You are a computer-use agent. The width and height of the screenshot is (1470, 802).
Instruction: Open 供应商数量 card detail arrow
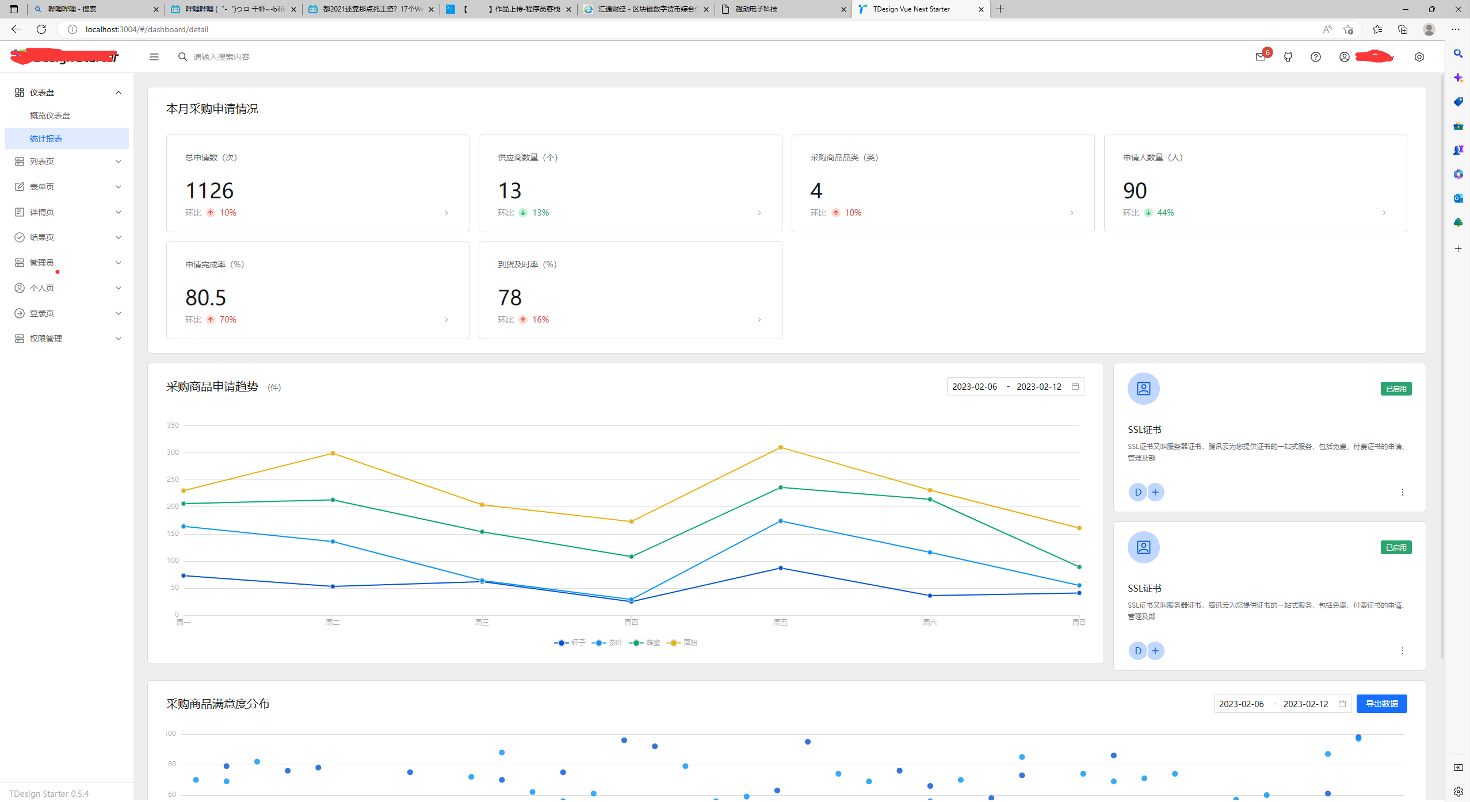point(759,213)
